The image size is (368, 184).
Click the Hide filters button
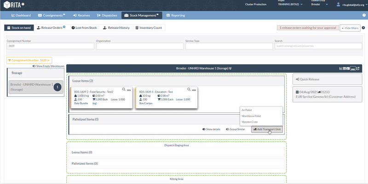(350, 28)
